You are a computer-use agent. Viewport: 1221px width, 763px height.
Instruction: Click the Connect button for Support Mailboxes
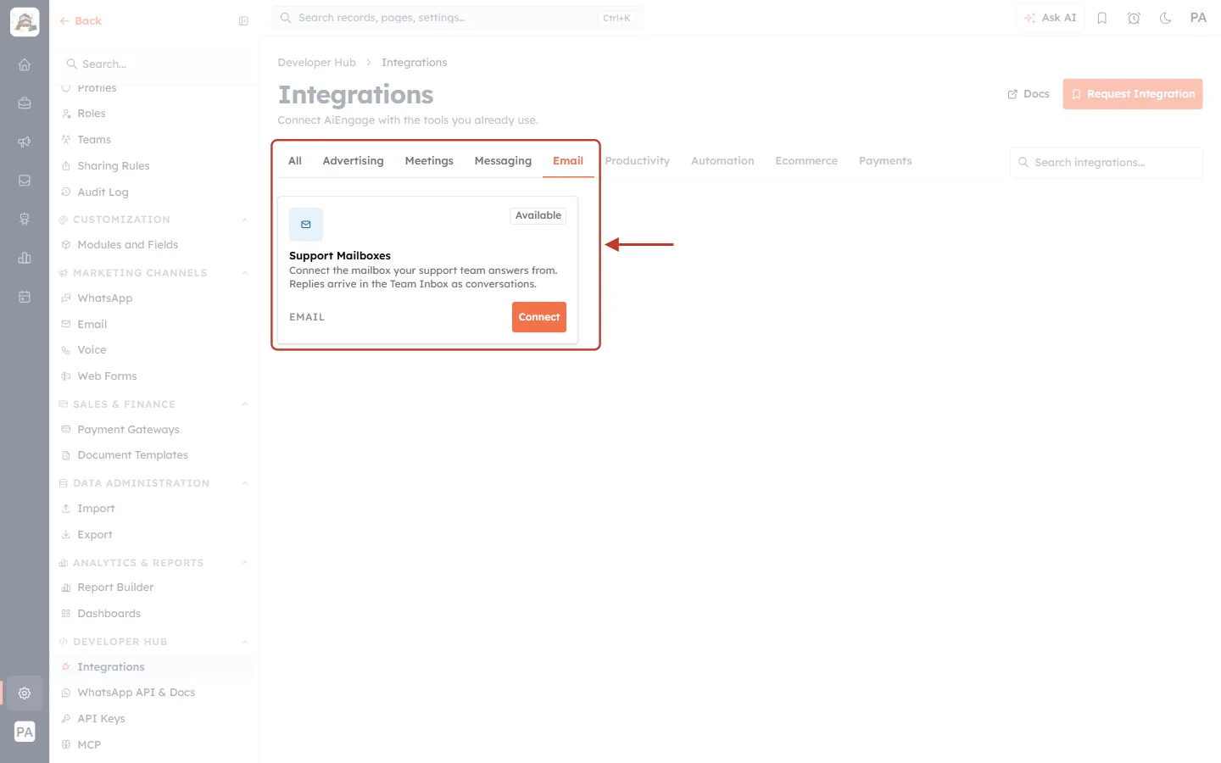point(539,317)
